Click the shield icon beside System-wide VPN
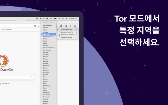168x105 pixels. pos(60,29)
